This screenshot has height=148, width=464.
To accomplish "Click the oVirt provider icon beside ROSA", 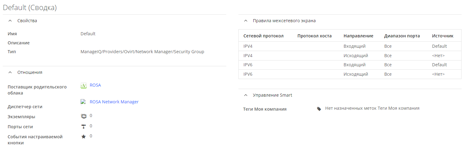I will pos(84,86).
